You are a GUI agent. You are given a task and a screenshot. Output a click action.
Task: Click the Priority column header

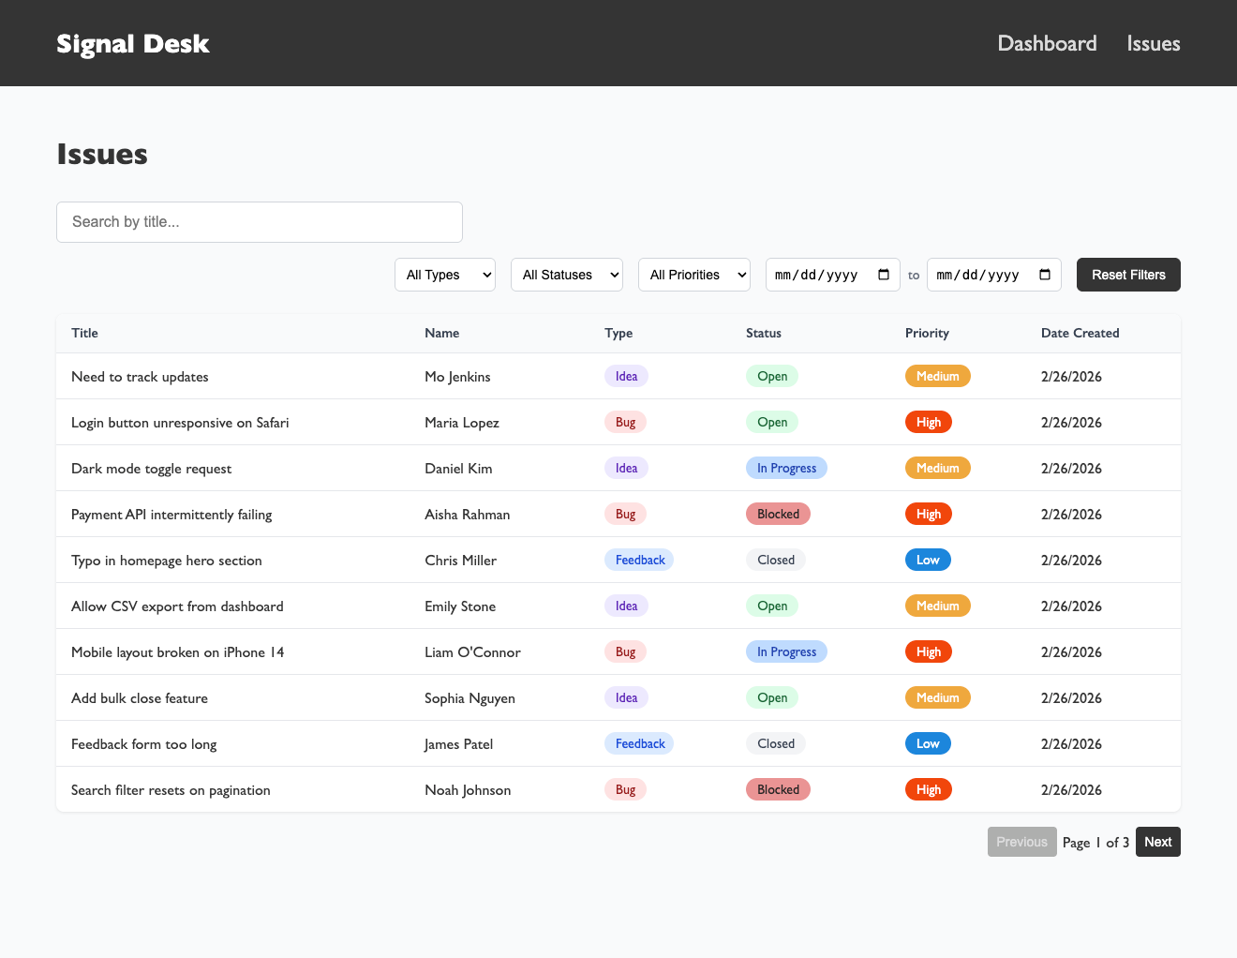pos(927,333)
